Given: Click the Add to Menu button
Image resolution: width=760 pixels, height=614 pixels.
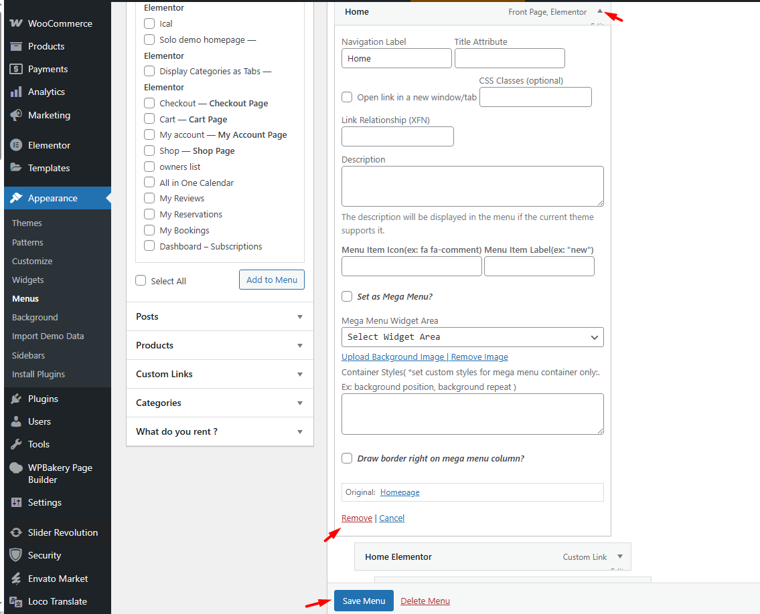Looking at the screenshot, I should (x=271, y=280).
